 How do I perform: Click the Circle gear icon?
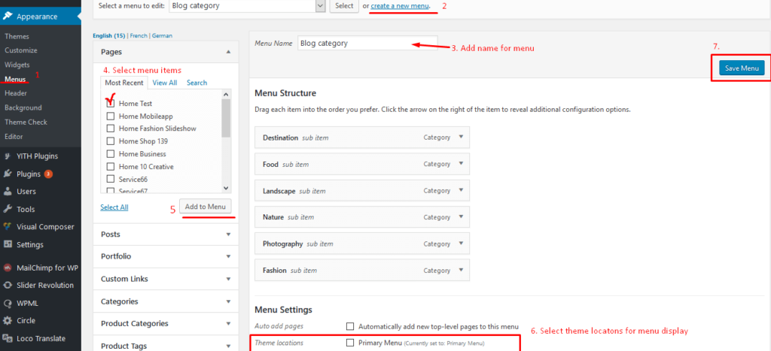(8, 321)
